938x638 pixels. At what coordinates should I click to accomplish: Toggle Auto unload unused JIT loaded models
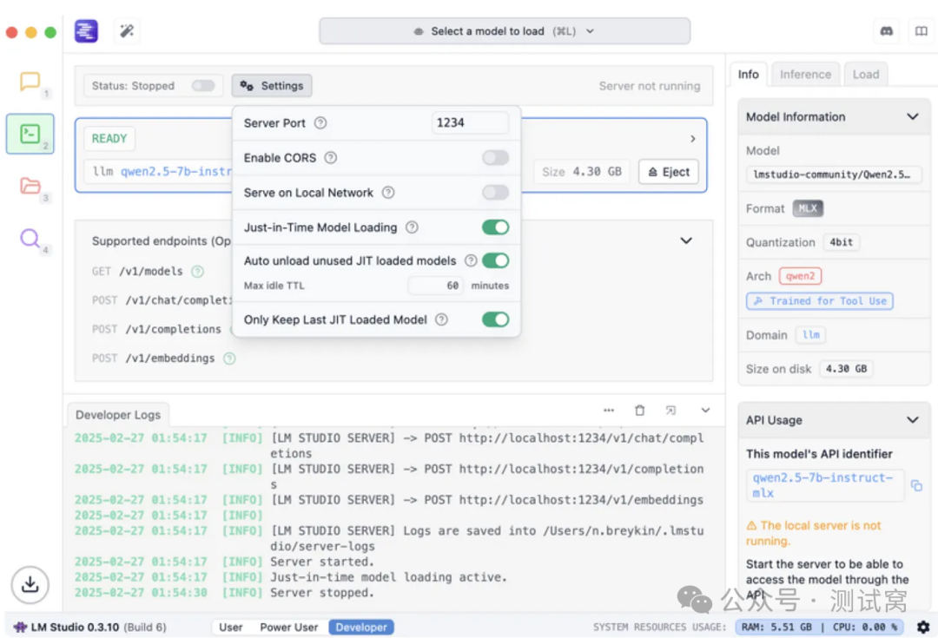point(495,260)
